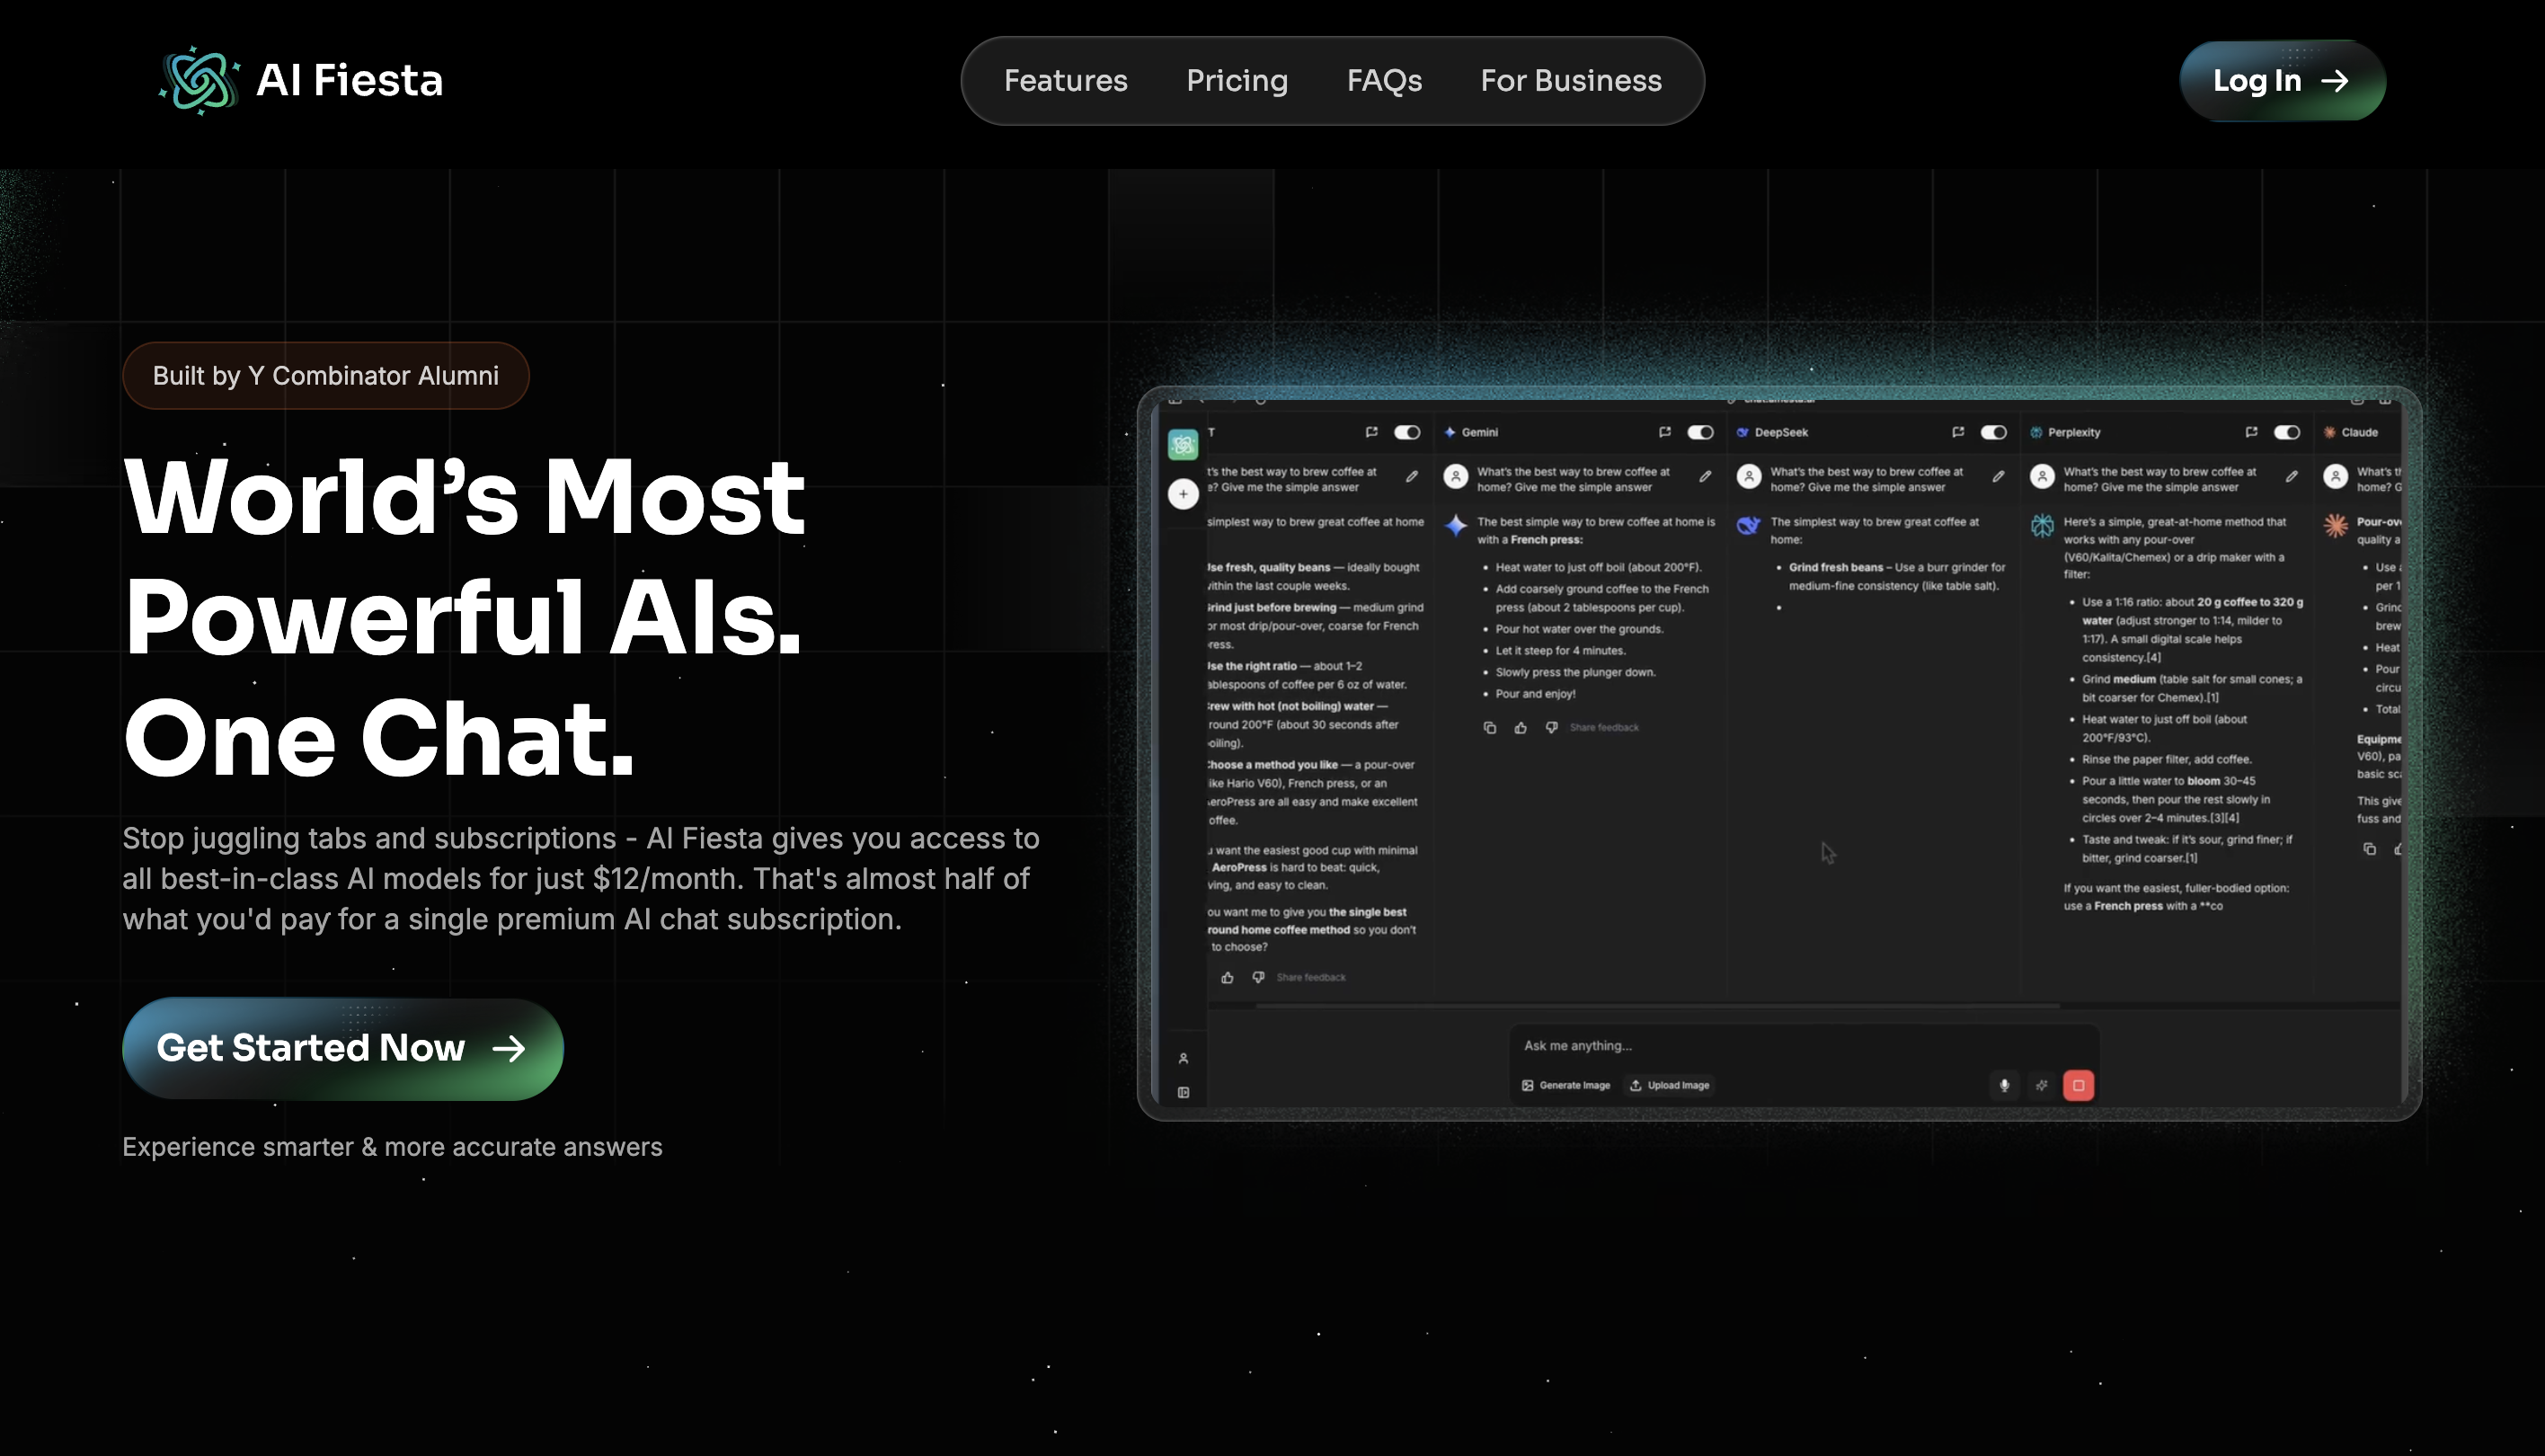Viewport: 2545px width, 1456px height.
Task: Click the Perplexity avatar beside its answer
Action: (x=2042, y=525)
